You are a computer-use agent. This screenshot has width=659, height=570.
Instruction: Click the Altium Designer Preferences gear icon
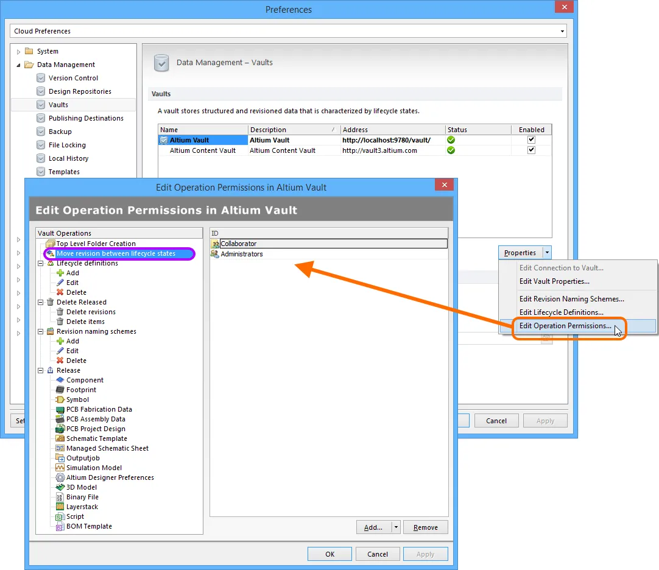click(60, 477)
